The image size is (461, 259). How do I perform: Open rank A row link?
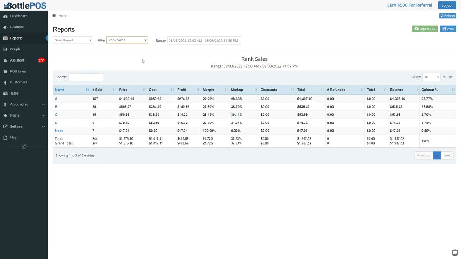coord(56,99)
